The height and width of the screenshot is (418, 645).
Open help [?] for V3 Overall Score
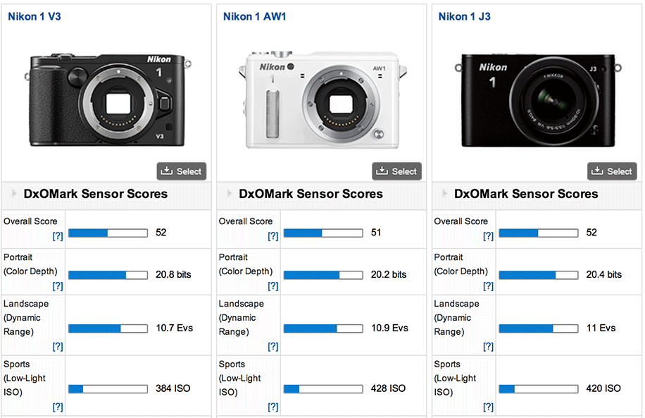tap(58, 236)
